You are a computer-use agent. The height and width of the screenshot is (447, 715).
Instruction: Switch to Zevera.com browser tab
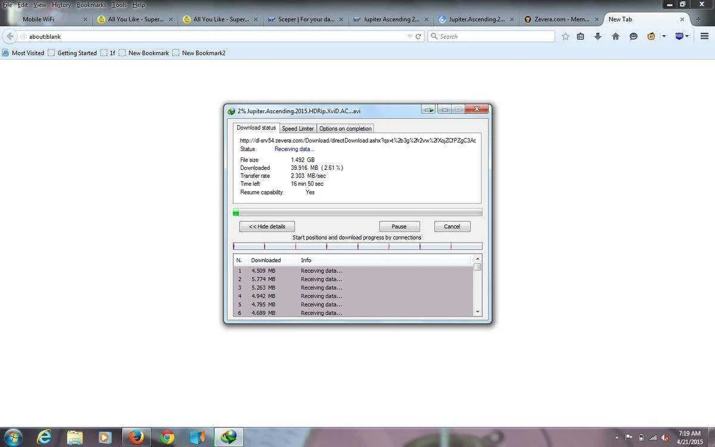pos(561,19)
